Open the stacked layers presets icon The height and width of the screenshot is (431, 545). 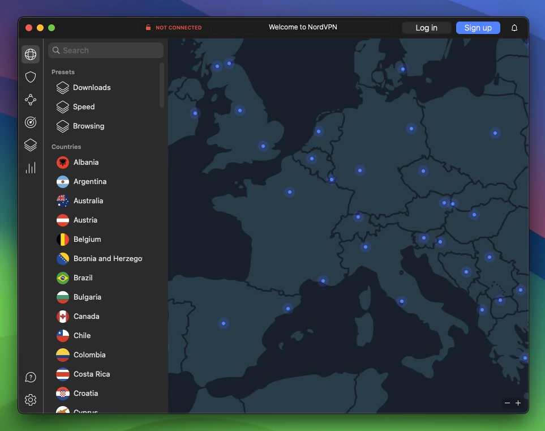click(x=31, y=145)
